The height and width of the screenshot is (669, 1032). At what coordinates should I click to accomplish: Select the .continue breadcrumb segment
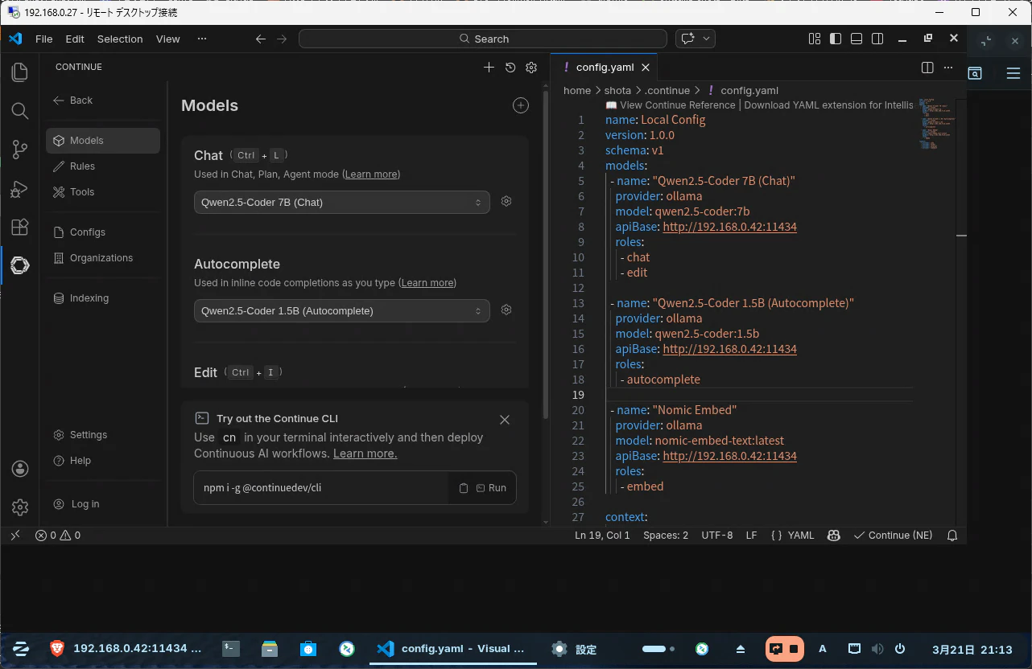667,91
